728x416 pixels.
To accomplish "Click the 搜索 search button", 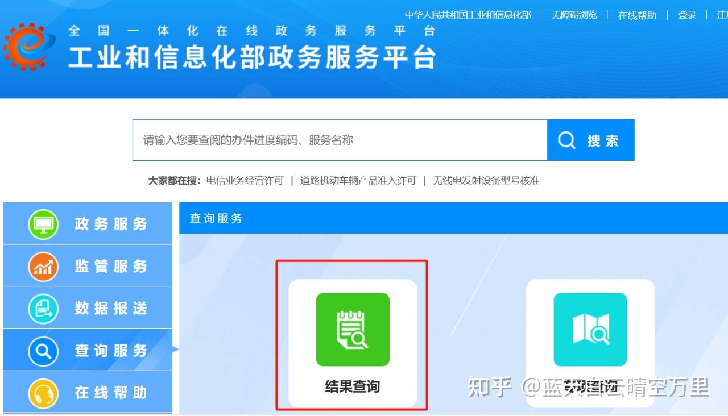I will (x=590, y=140).
